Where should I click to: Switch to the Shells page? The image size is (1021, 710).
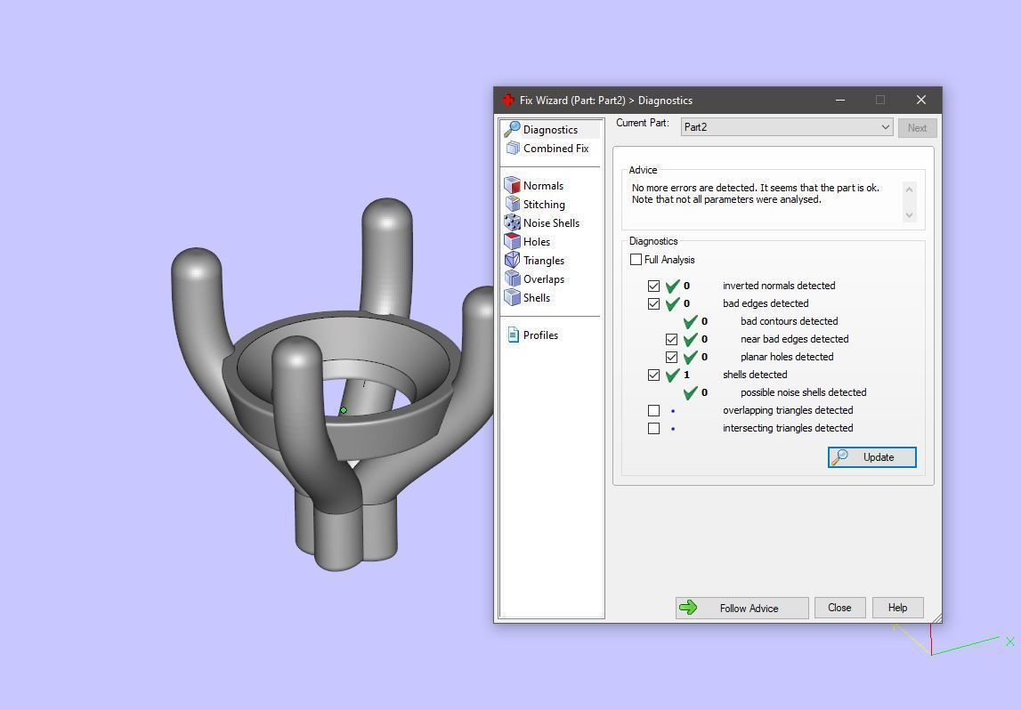537,297
